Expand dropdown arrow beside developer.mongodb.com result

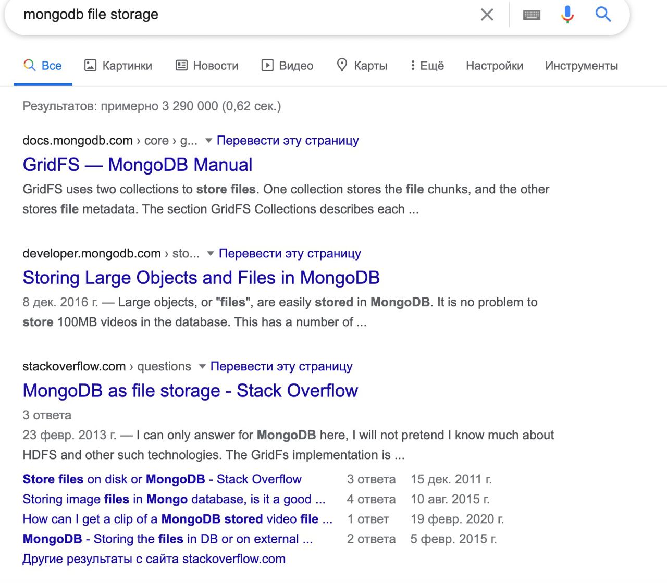211,254
